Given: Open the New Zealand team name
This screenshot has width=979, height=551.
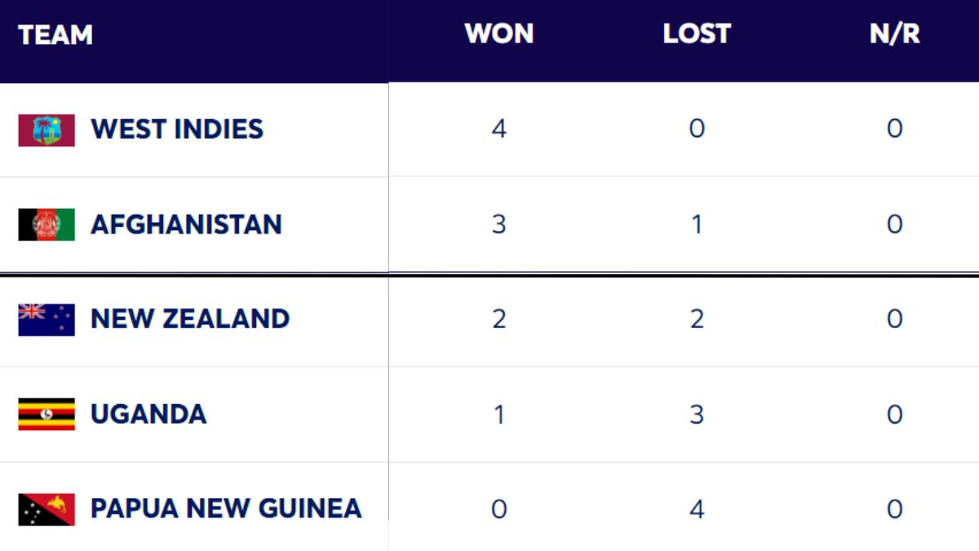Looking at the screenshot, I should point(190,318).
